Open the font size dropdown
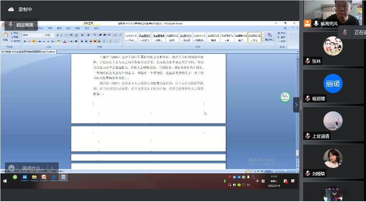 pyautogui.click(x=50, y=35)
